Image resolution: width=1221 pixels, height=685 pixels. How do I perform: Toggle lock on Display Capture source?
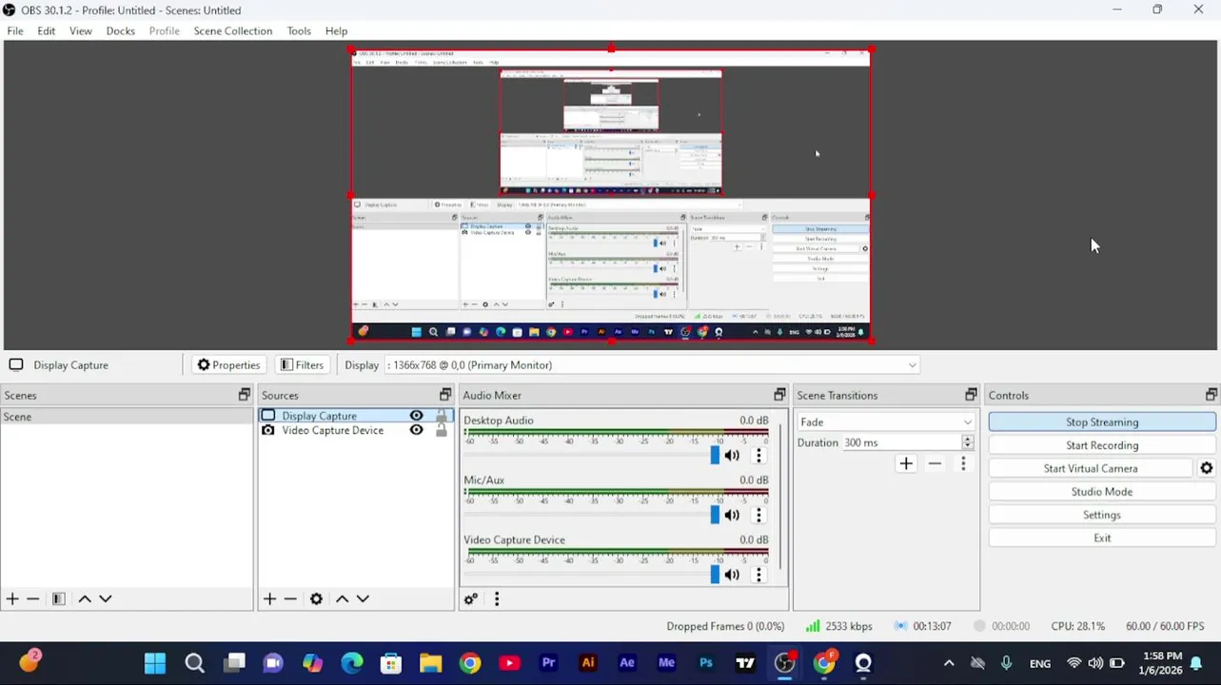[442, 416]
